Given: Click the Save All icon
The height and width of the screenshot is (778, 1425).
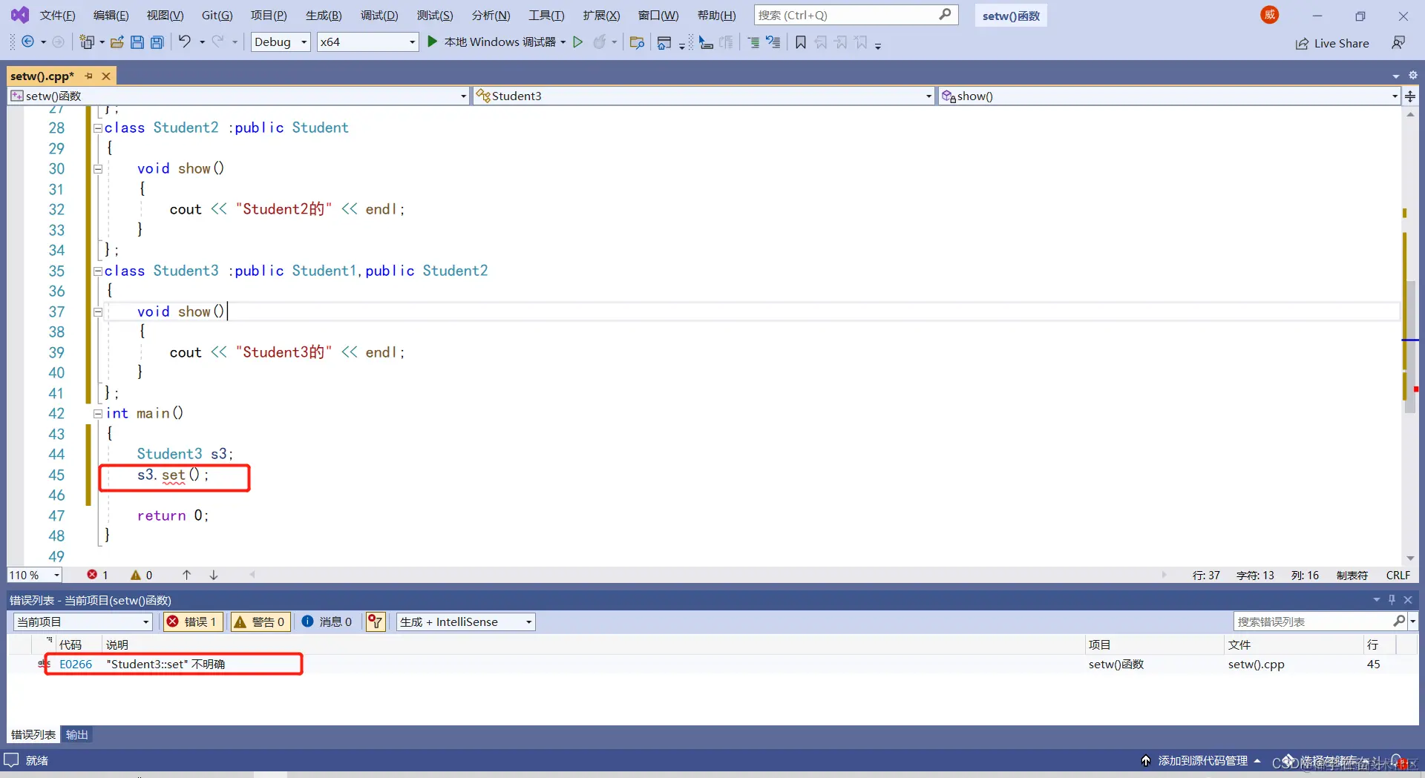Looking at the screenshot, I should click(x=157, y=42).
